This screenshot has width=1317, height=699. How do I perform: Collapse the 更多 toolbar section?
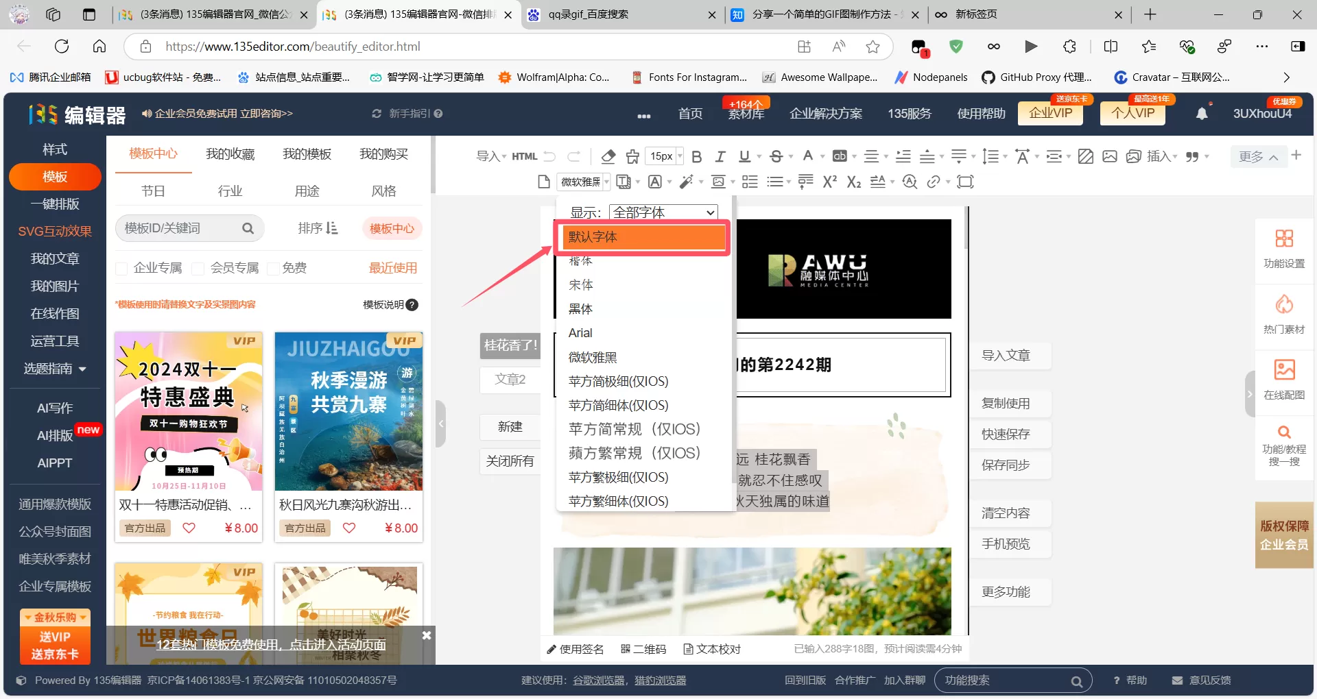(1257, 156)
